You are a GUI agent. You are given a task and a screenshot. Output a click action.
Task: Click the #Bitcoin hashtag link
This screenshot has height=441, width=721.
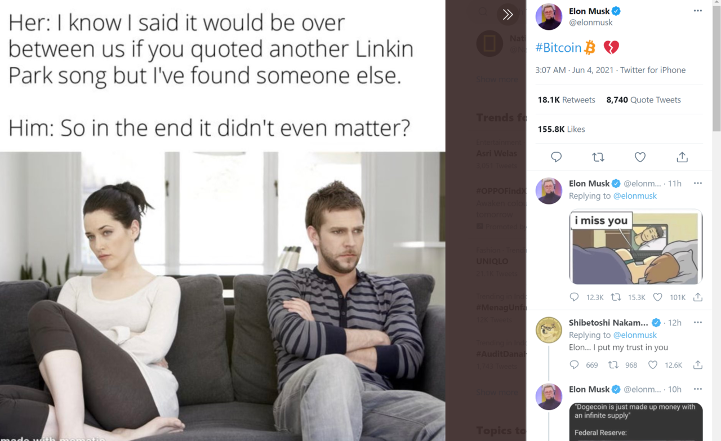pos(558,47)
